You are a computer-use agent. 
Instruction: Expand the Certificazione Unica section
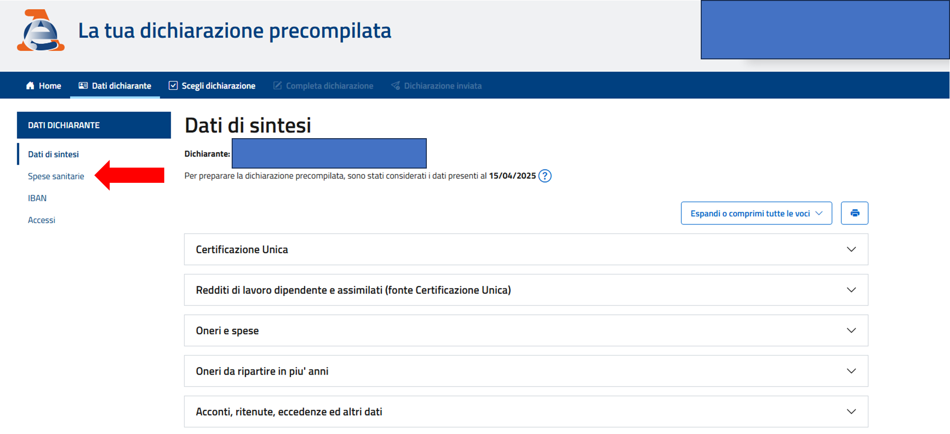[851, 249]
